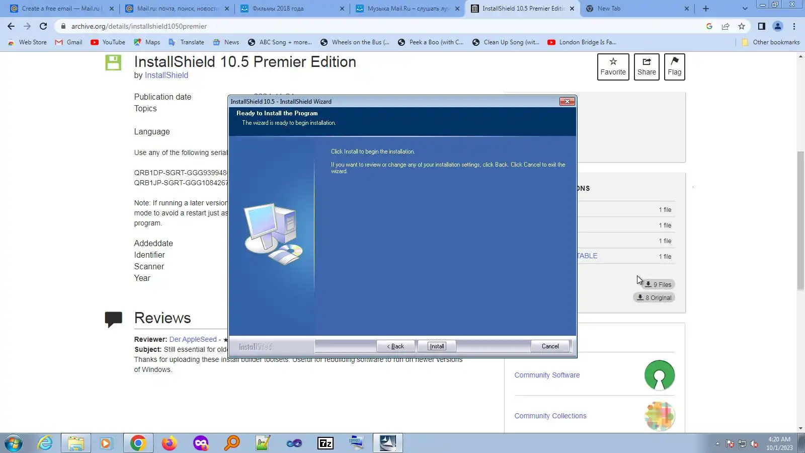Switch to the Mail.ru почта tab
The width and height of the screenshot is (805, 453).
click(178, 9)
